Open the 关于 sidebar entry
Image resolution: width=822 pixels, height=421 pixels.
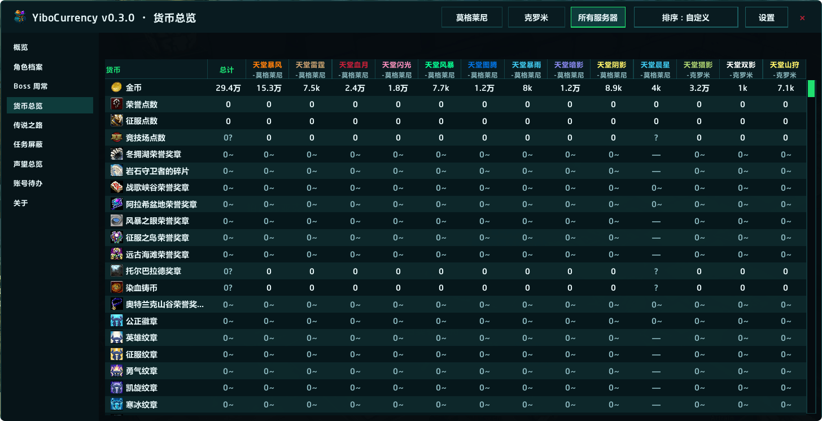[50, 203]
